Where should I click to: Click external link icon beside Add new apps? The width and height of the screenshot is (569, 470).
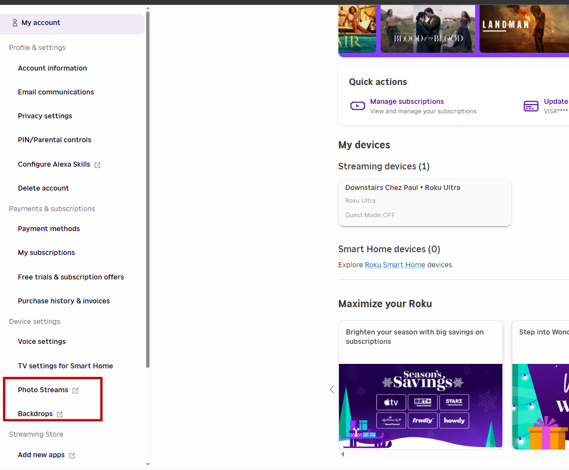72,456
